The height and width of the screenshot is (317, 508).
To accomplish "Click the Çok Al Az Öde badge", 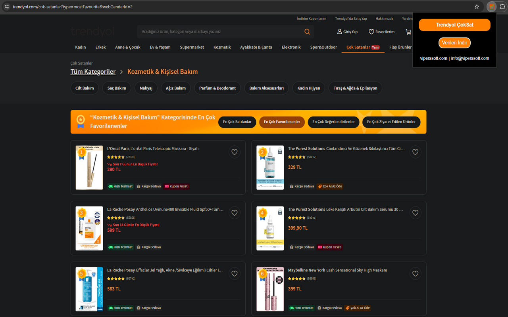I will (330, 186).
